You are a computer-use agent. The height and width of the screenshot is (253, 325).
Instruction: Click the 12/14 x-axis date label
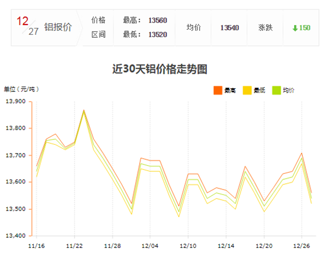click(x=226, y=246)
